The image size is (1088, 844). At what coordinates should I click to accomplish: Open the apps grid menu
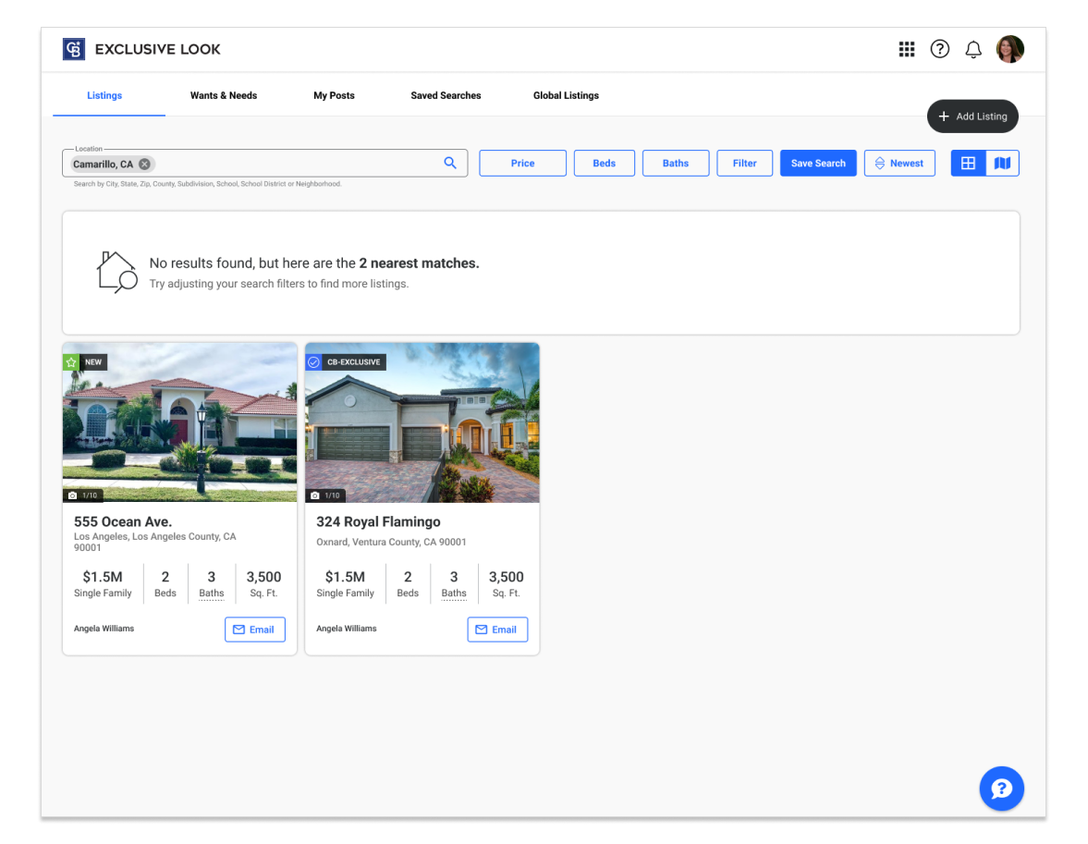[906, 49]
